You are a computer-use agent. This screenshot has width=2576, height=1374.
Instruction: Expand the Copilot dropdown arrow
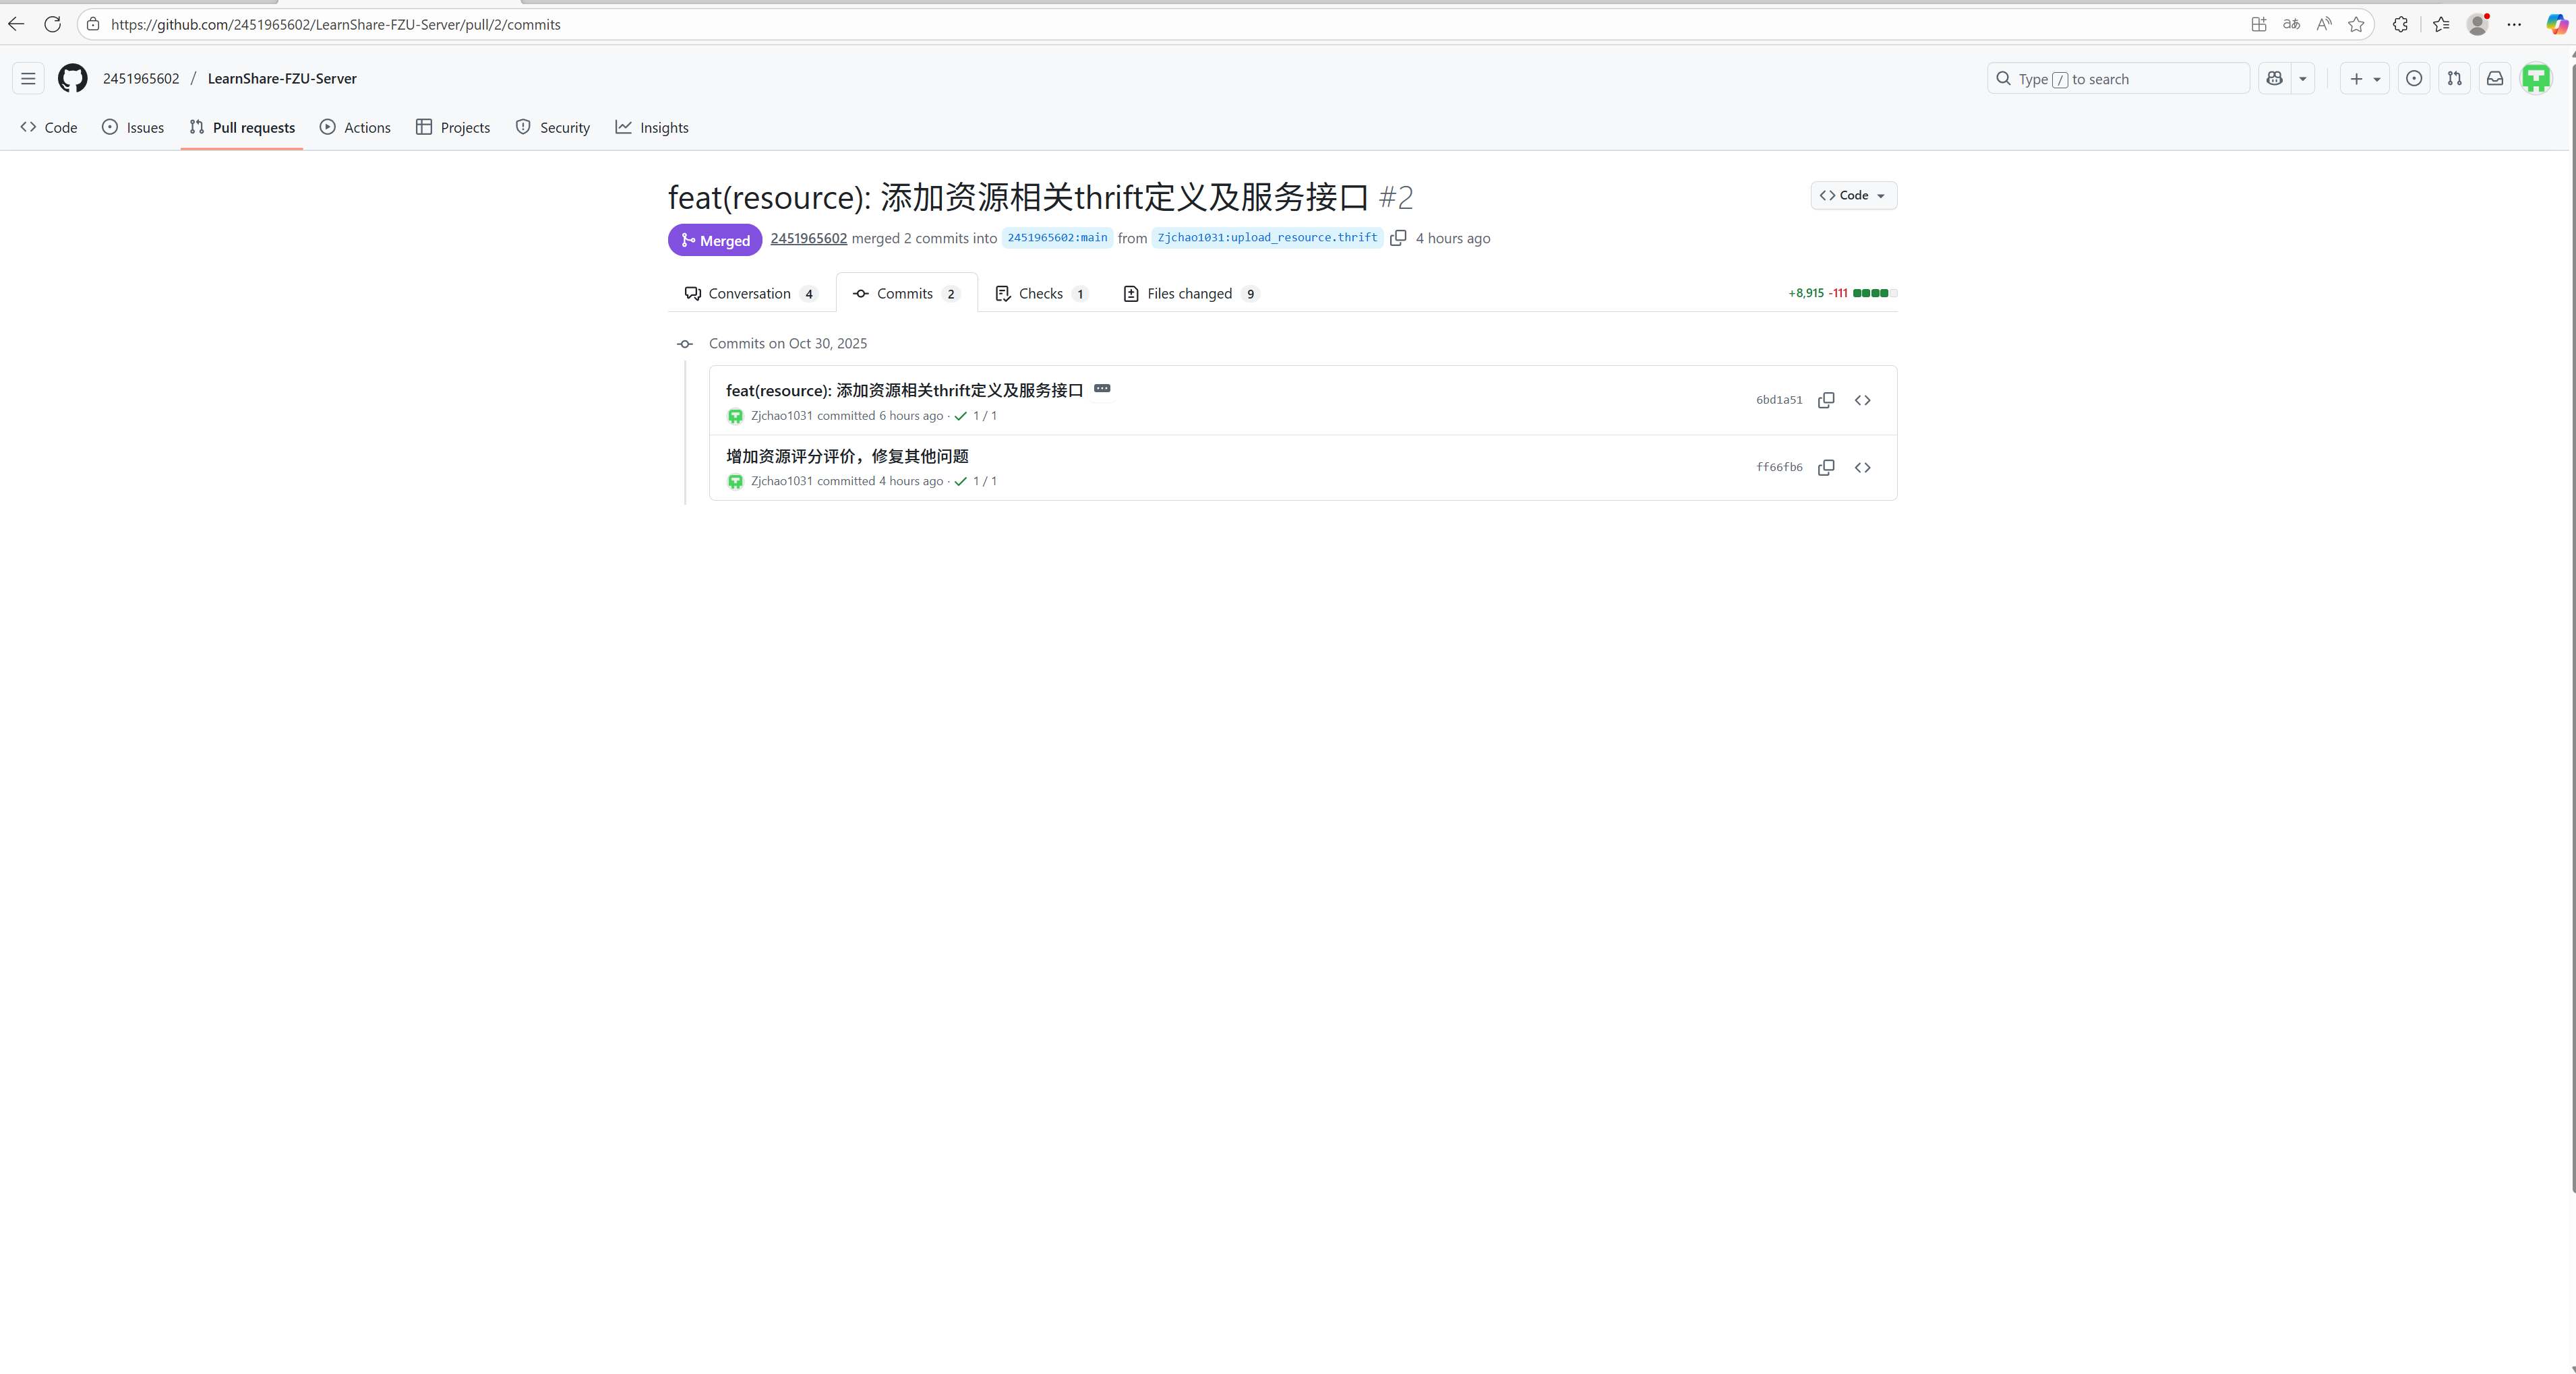[x=2302, y=78]
